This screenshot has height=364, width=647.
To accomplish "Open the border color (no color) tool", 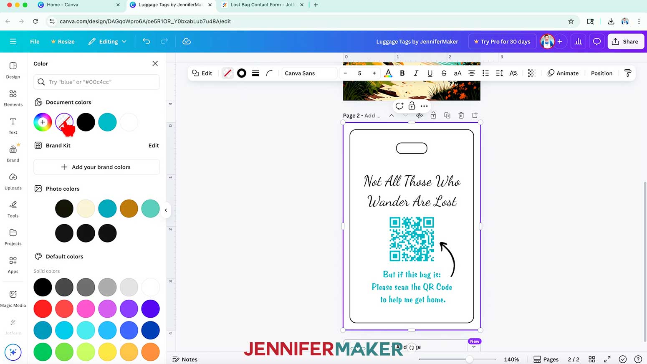I will pos(227,73).
